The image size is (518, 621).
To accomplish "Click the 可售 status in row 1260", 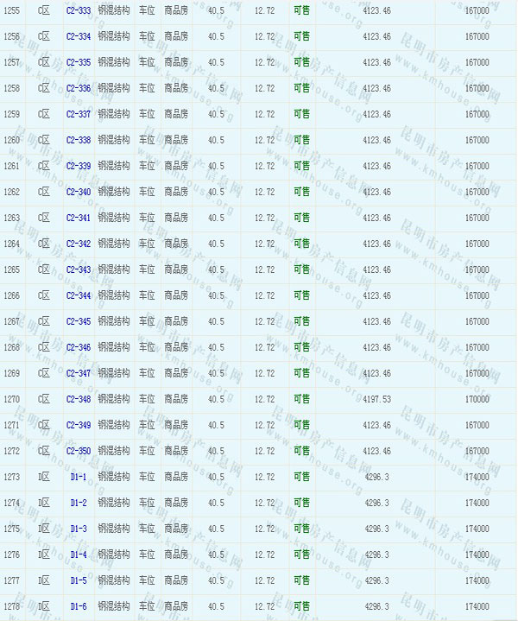I will (x=301, y=140).
